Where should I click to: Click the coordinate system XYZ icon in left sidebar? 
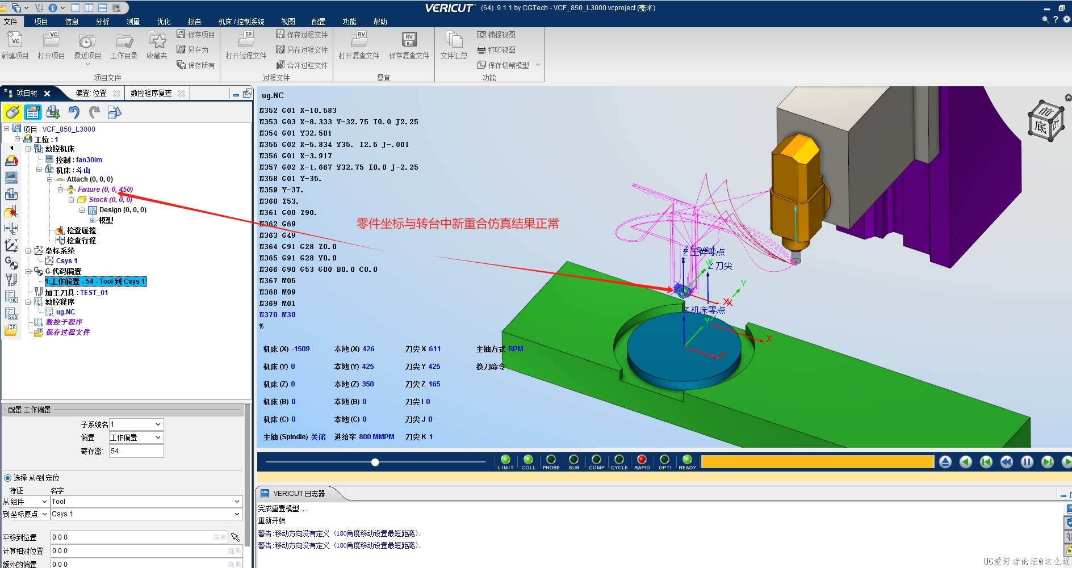click(11, 245)
